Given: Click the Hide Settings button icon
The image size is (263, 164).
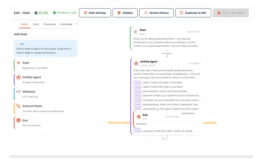Looking at the screenshot, I should point(85,13).
